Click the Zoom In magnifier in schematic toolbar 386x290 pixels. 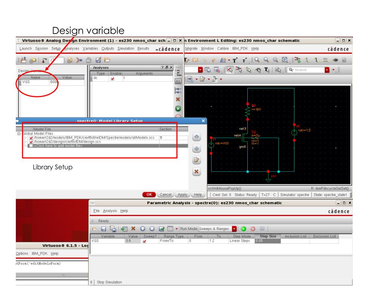(257, 60)
